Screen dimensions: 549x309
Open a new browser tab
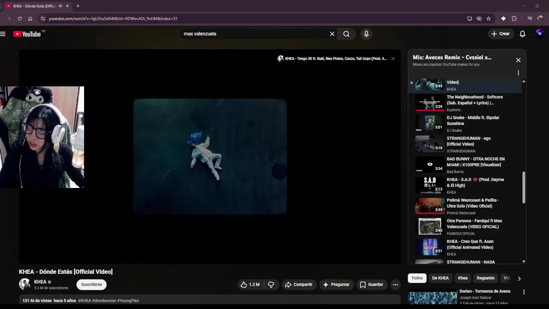(78, 6)
